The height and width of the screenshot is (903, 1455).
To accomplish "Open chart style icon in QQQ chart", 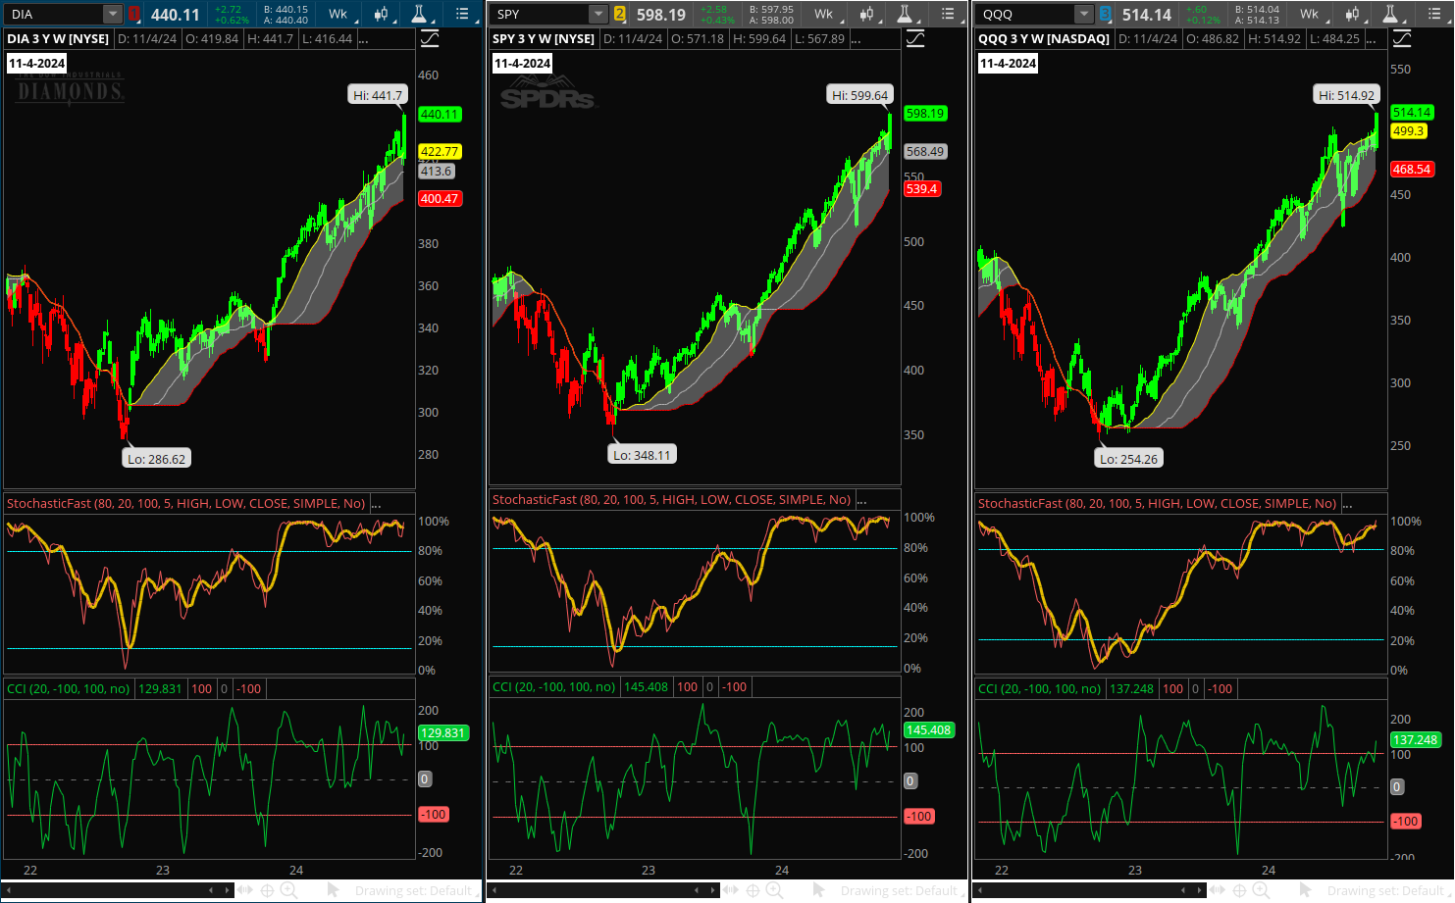I will tap(1352, 14).
